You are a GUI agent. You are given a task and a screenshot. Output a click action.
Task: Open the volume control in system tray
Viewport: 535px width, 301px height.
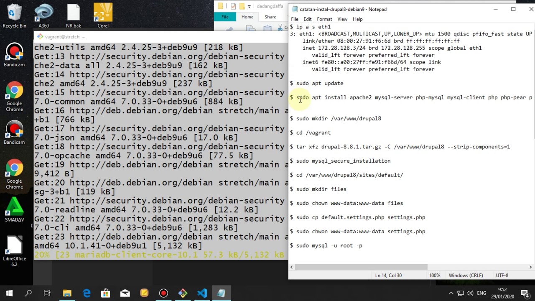[x=470, y=293]
